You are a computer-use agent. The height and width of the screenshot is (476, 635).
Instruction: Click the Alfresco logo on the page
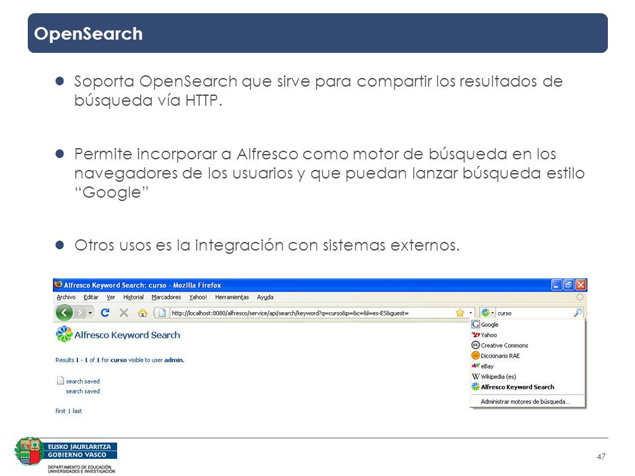click(64, 335)
